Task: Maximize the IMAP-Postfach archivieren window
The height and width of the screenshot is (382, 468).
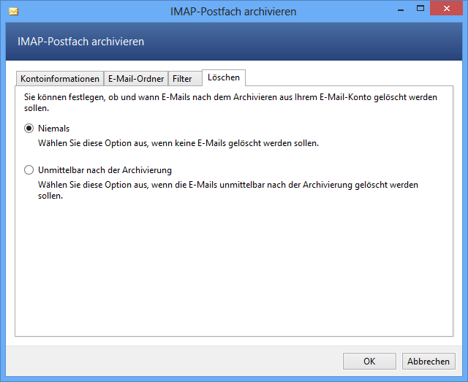Action: (x=420, y=8)
